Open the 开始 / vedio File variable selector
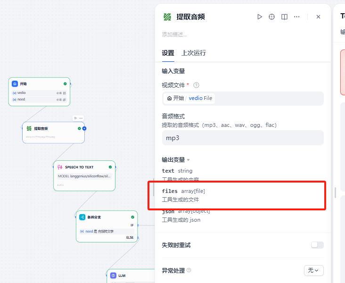Viewport: 345px width, 283px height. (x=243, y=98)
